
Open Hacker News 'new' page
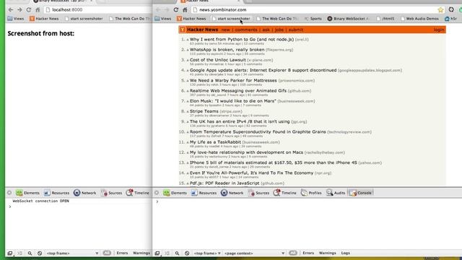tap(225, 30)
